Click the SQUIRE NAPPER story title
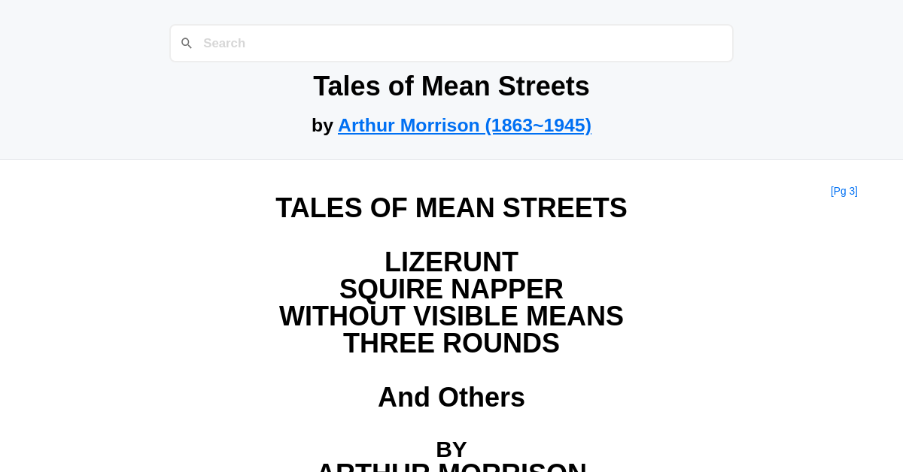Screen dimensions: 903x472 pos(451,289)
